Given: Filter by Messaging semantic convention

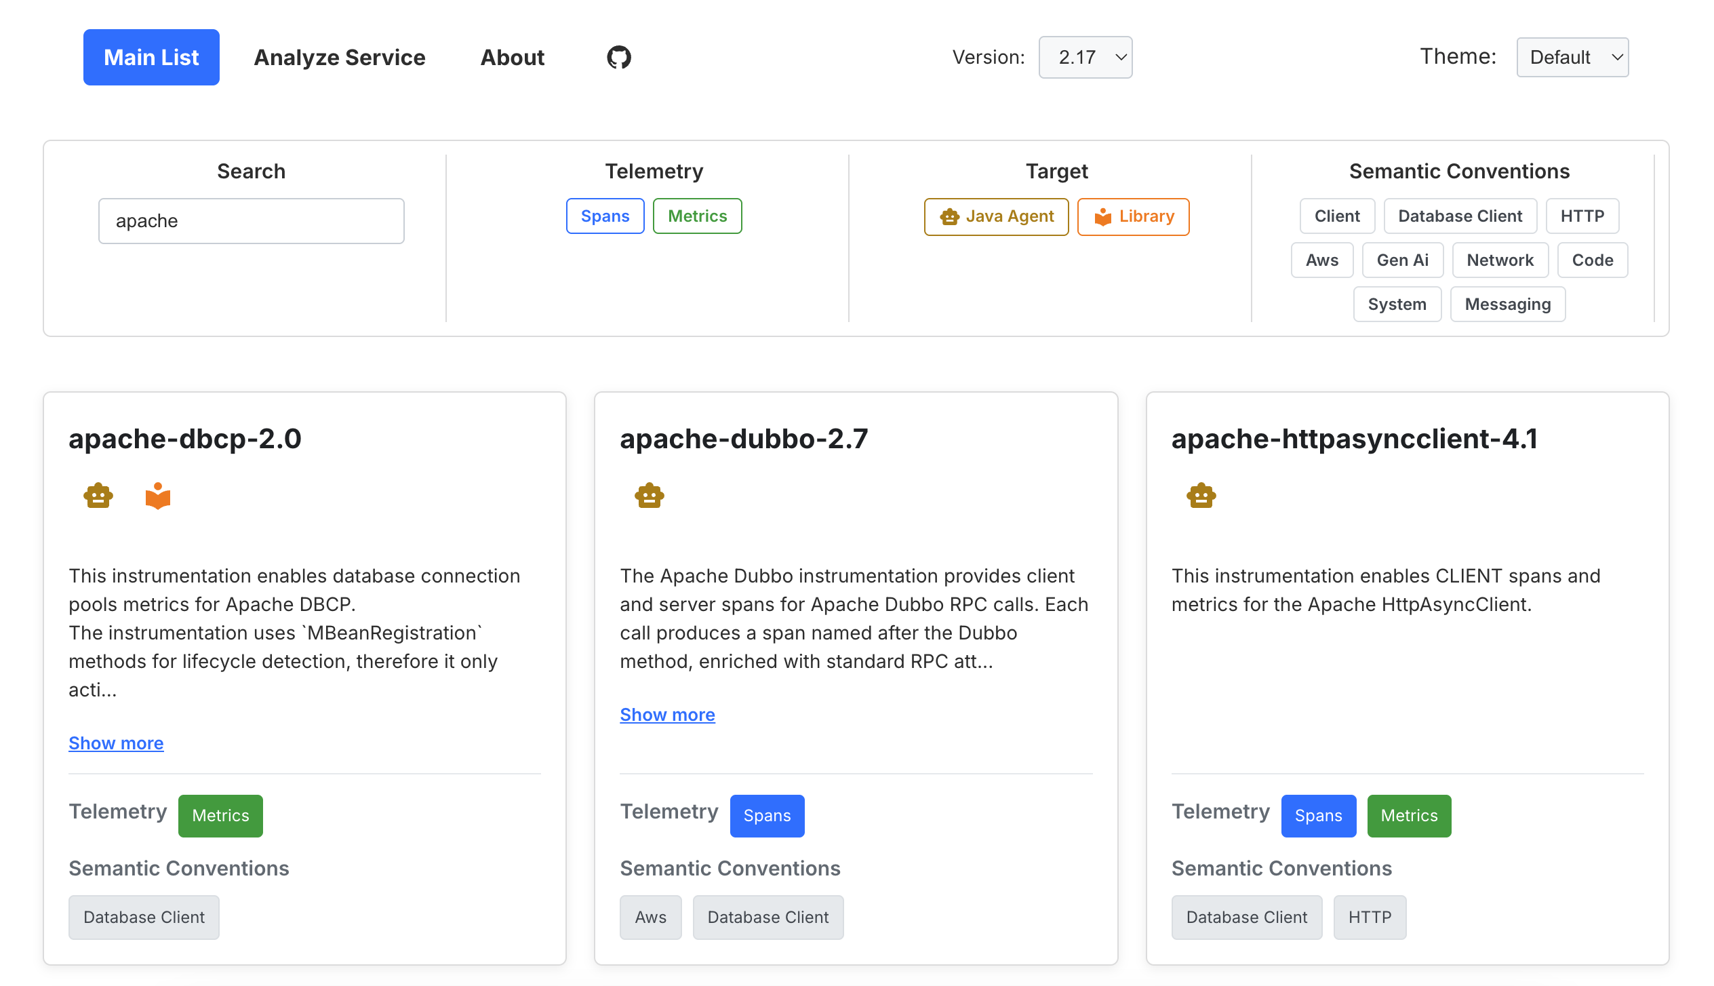Looking at the screenshot, I should (x=1507, y=304).
